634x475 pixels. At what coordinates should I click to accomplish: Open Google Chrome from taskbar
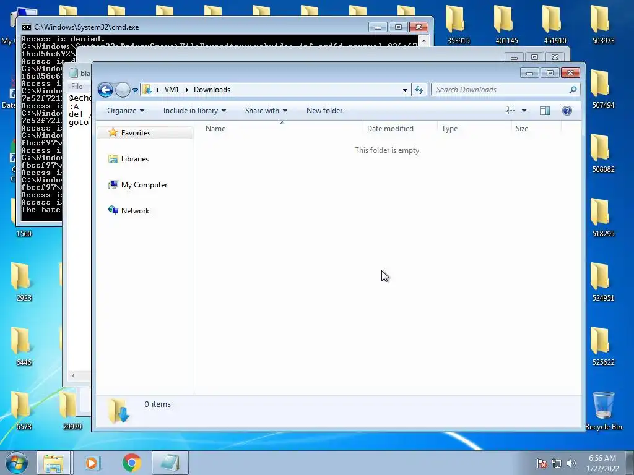132,463
